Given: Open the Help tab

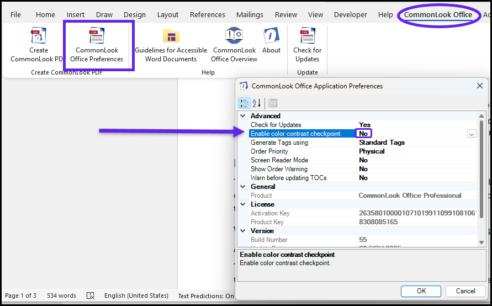Looking at the screenshot, I should tap(385, 15).
